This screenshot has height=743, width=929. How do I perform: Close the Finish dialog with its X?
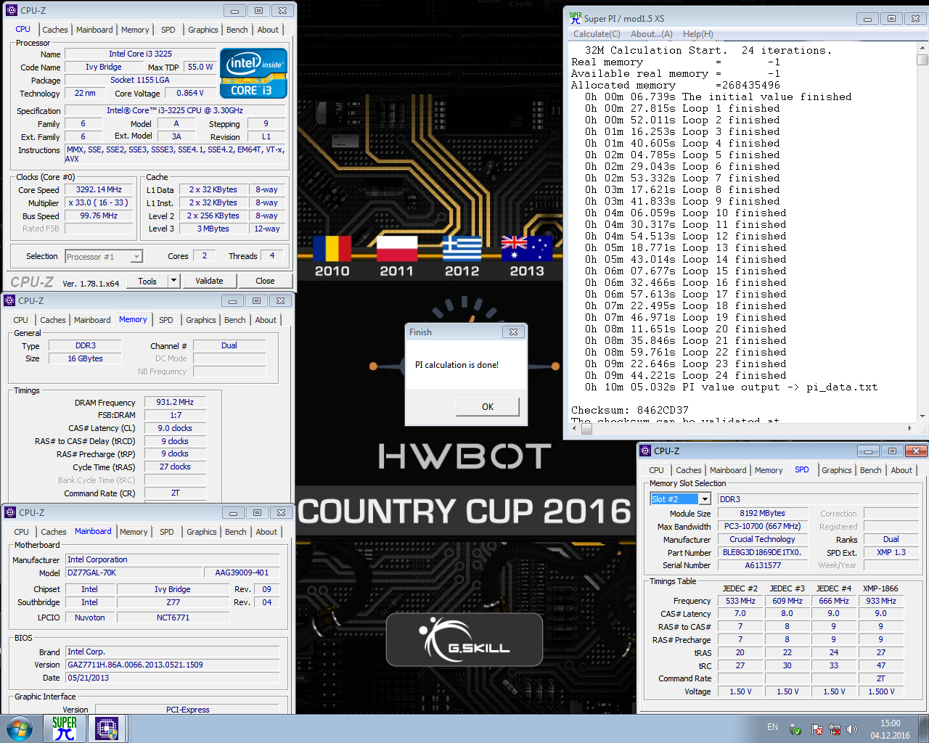[513, 332]
